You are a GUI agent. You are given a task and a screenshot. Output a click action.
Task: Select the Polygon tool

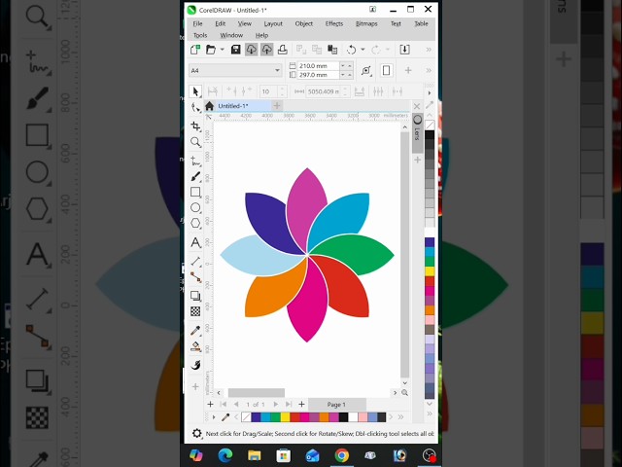coord(195,223)
